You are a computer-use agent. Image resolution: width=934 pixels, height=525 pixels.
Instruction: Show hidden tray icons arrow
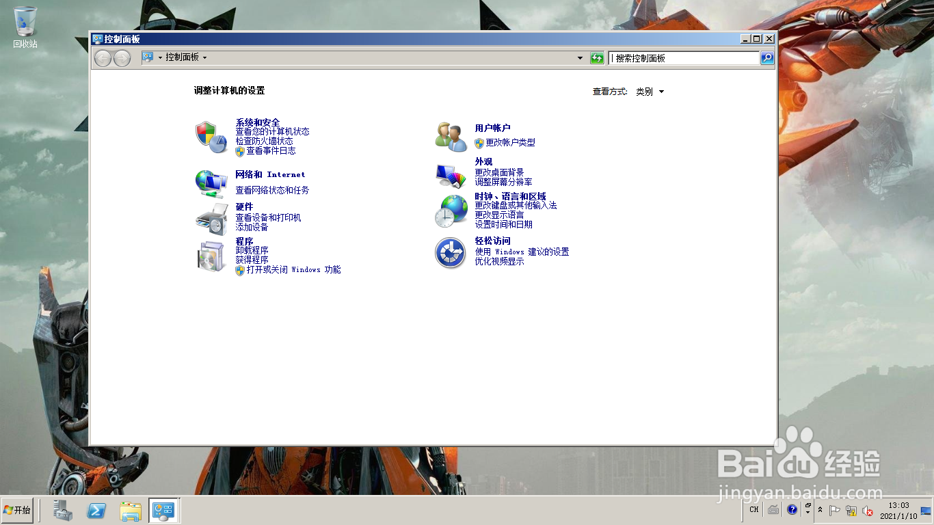pyautogui.click(x=820, y=510)
